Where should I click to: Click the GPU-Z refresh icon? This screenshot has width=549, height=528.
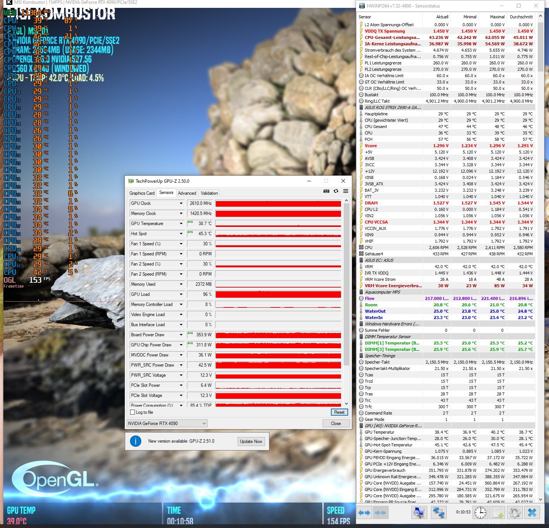[336, 191]
